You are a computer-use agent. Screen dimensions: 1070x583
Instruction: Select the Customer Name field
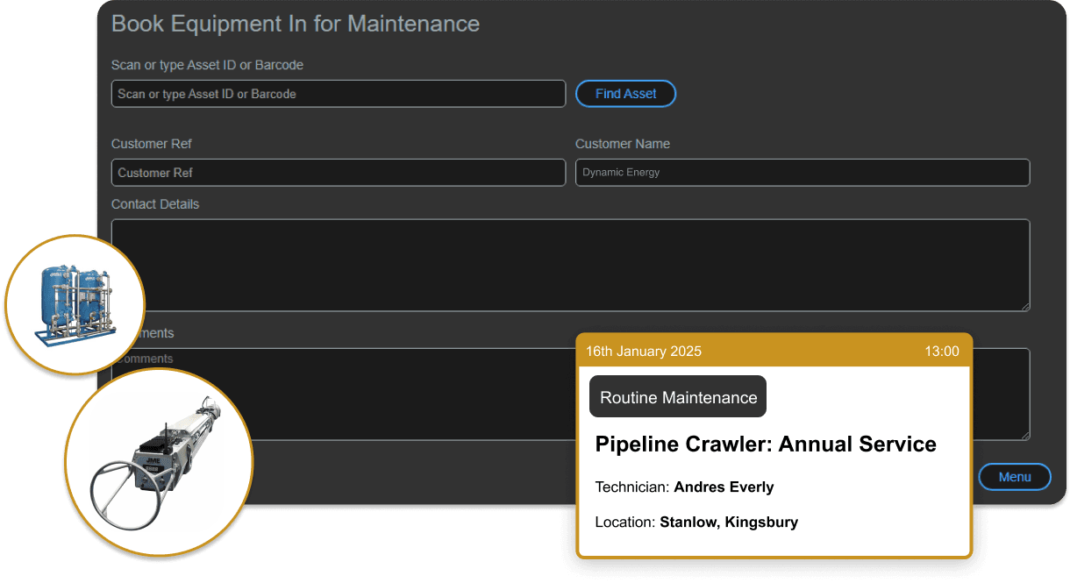point(802,173)
